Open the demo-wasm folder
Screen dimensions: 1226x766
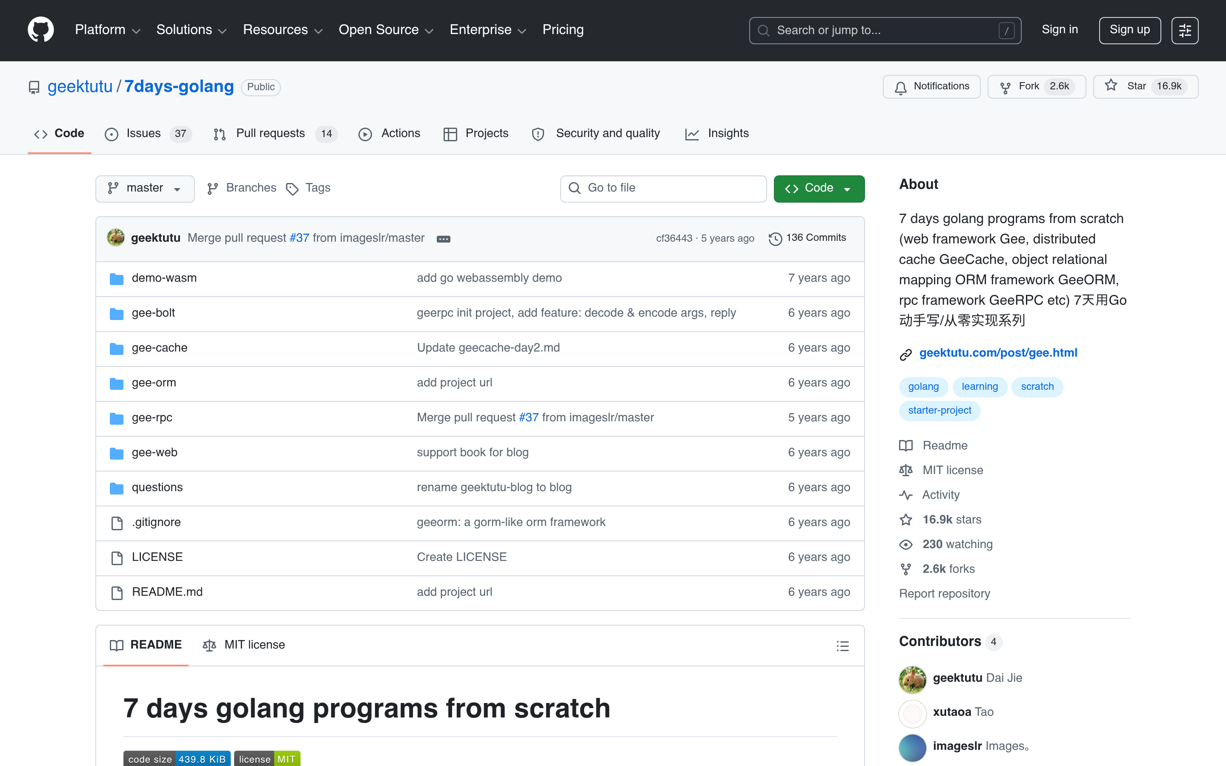tap(164, 278)
